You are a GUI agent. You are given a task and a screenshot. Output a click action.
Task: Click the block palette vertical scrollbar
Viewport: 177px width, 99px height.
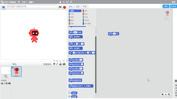pyautogui.click(x=96, y=65)
